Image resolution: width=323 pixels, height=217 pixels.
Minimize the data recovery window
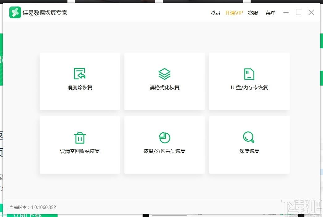(286, 12)
